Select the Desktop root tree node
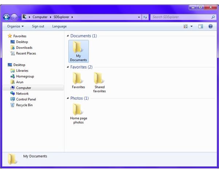219x170 pixels. point(19,65)
